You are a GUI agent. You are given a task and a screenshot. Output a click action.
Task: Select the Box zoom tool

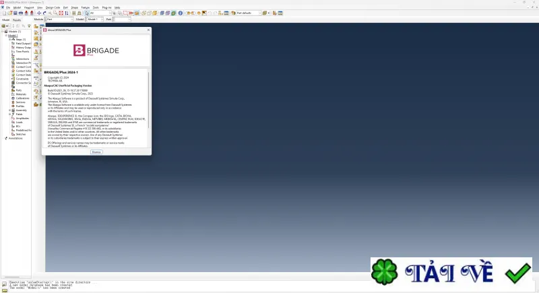point(55,13)
